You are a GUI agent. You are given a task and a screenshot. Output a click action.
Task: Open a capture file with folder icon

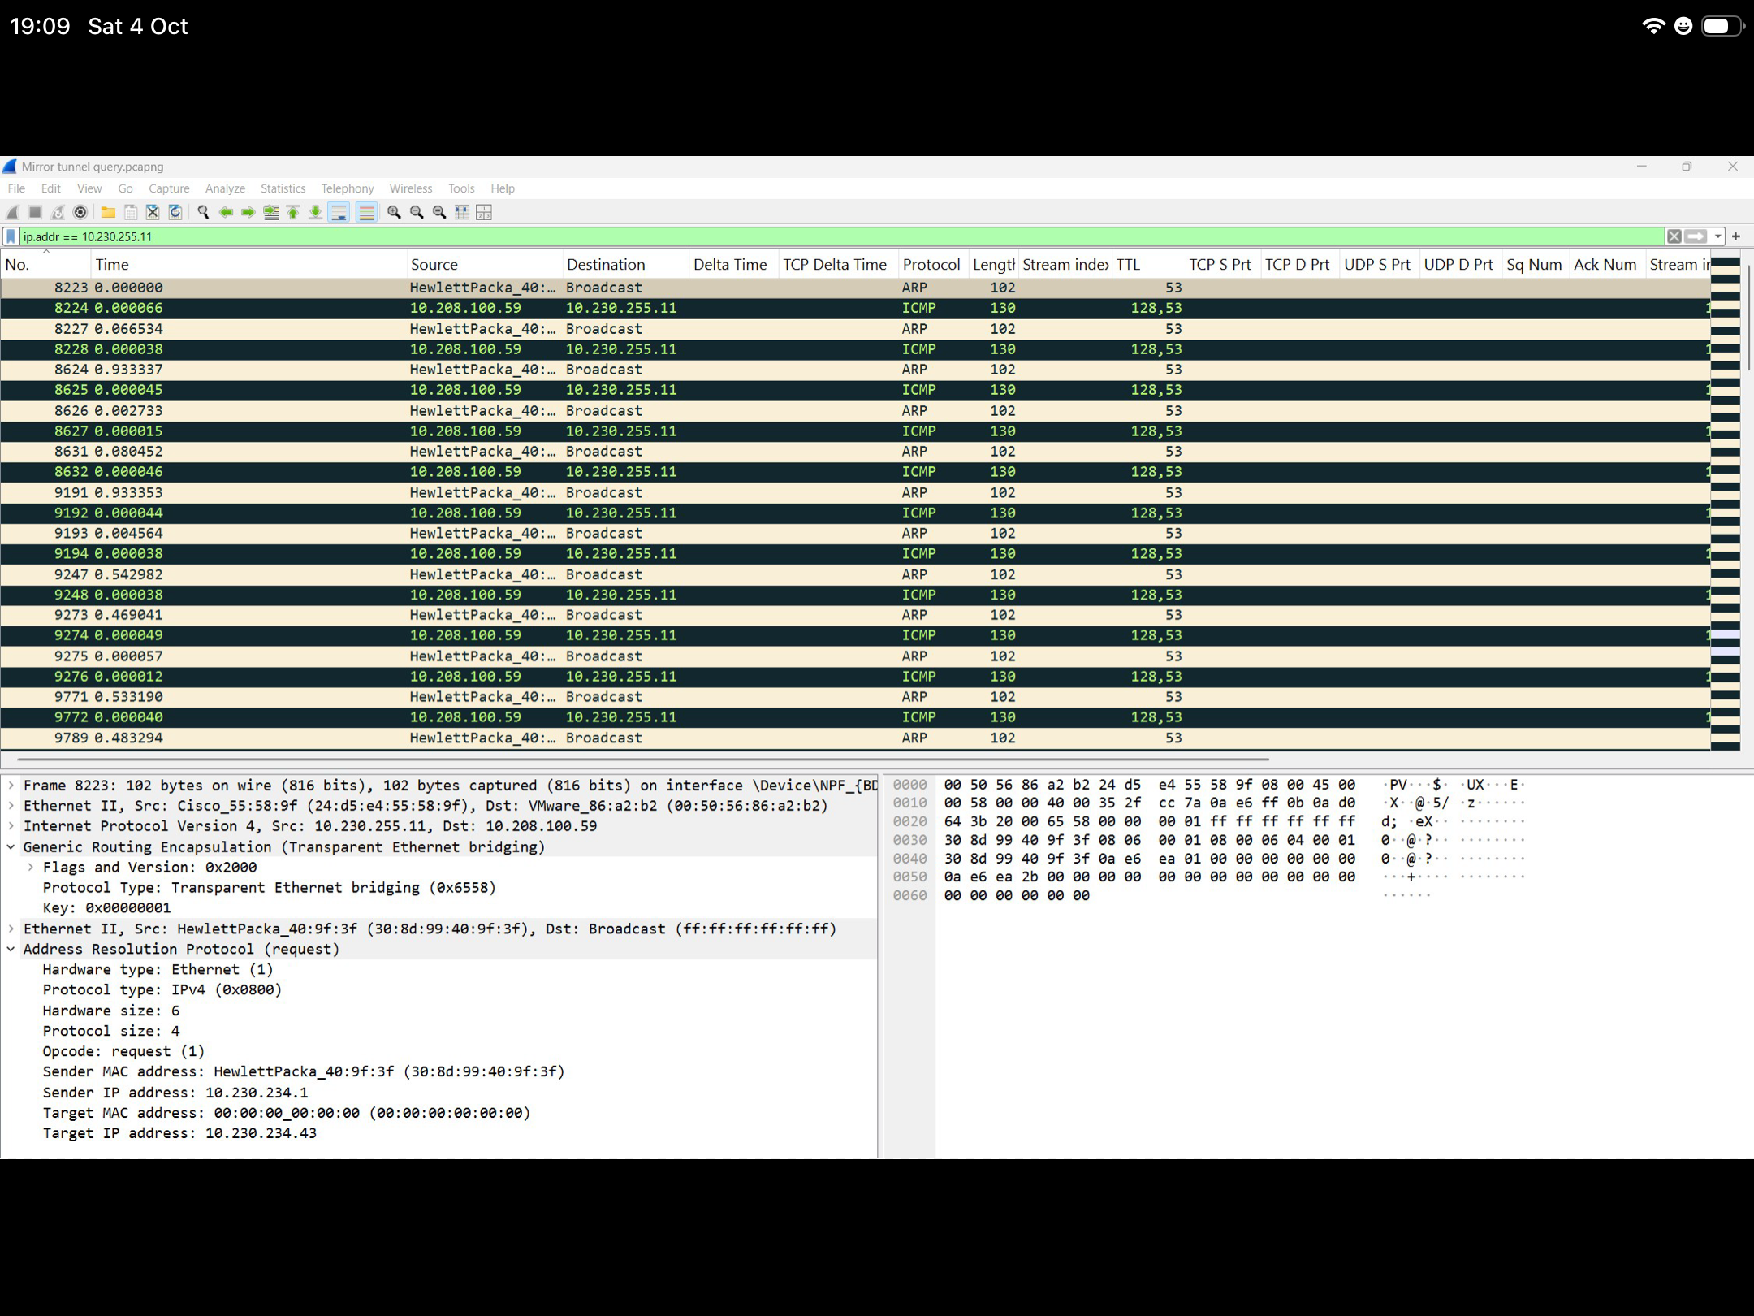(108, 212)
